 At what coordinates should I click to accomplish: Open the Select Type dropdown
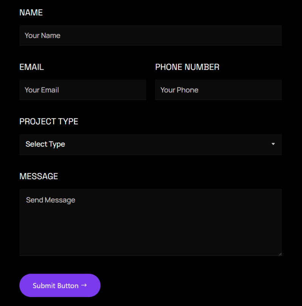point(150,144)
